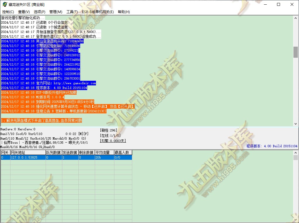Image resolution: width=299 pixels, height=223 pixels.
Task: Click the log line M2版本号:1.0.0.4
Action: 33,97
